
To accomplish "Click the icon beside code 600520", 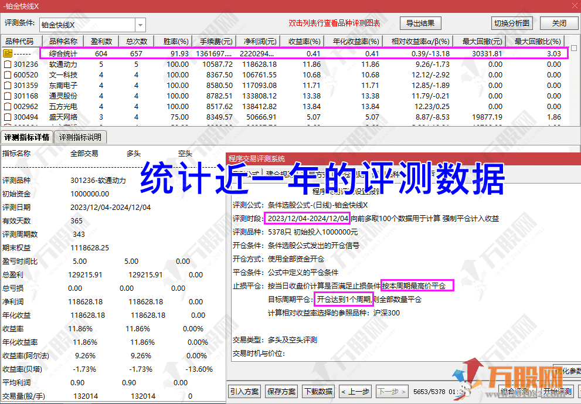I will [8, 75].
